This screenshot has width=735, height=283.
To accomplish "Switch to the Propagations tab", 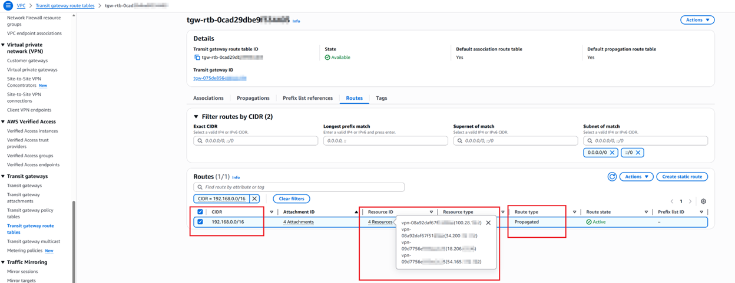I will 253,98.
